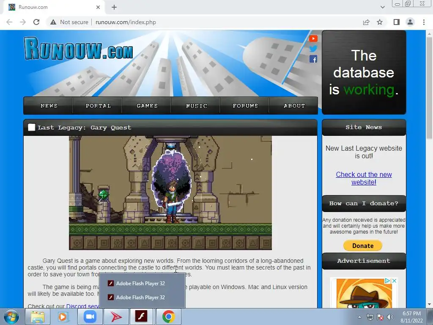Select first Adobe Flash Player 32 entry
433x325 pixels.
pos(142,283)
